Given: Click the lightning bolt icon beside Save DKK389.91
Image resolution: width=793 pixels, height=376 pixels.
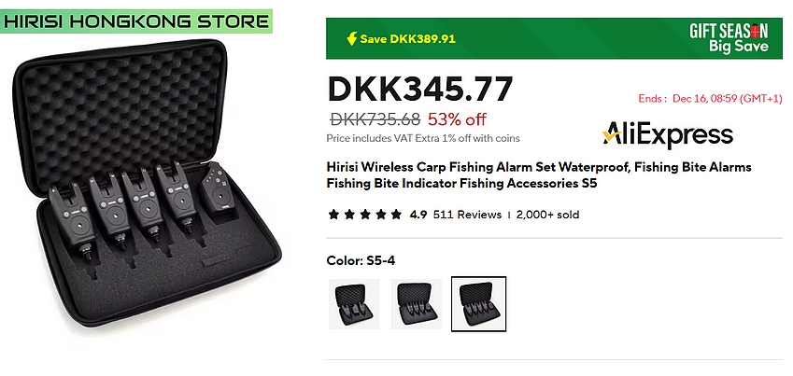Looking at the screenshot, I should 351,39.
